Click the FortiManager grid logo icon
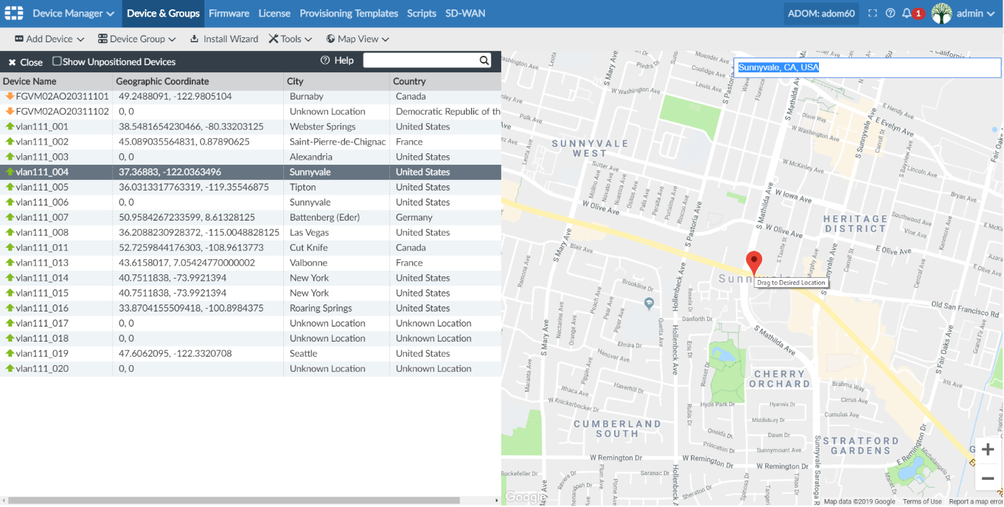This screenshot has height=507, width=1004. [14, 14]
